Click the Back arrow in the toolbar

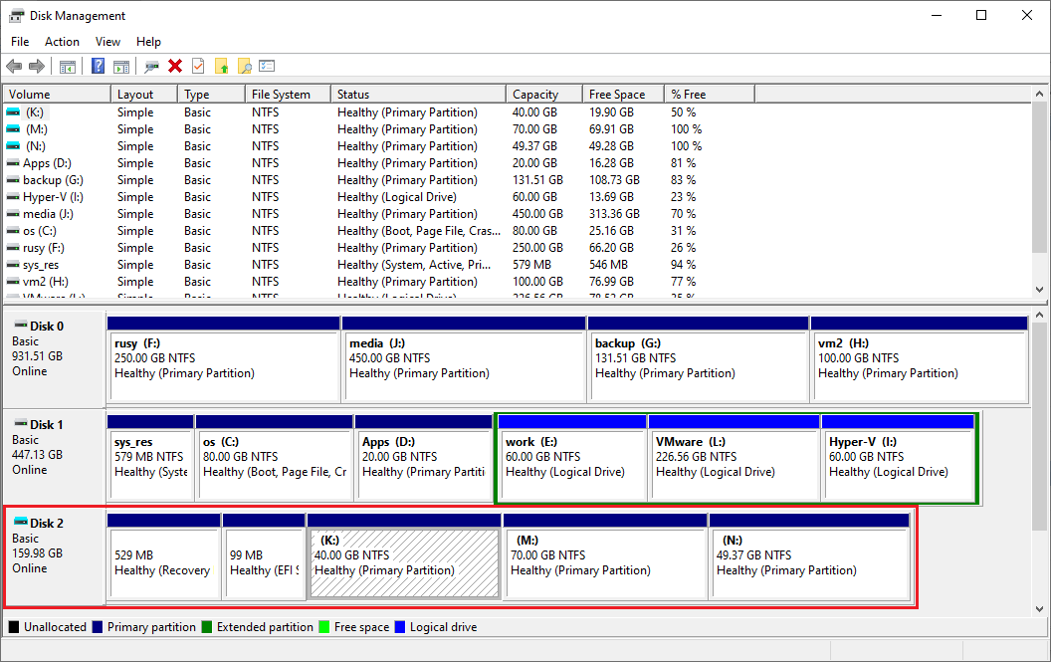point(14,67)
